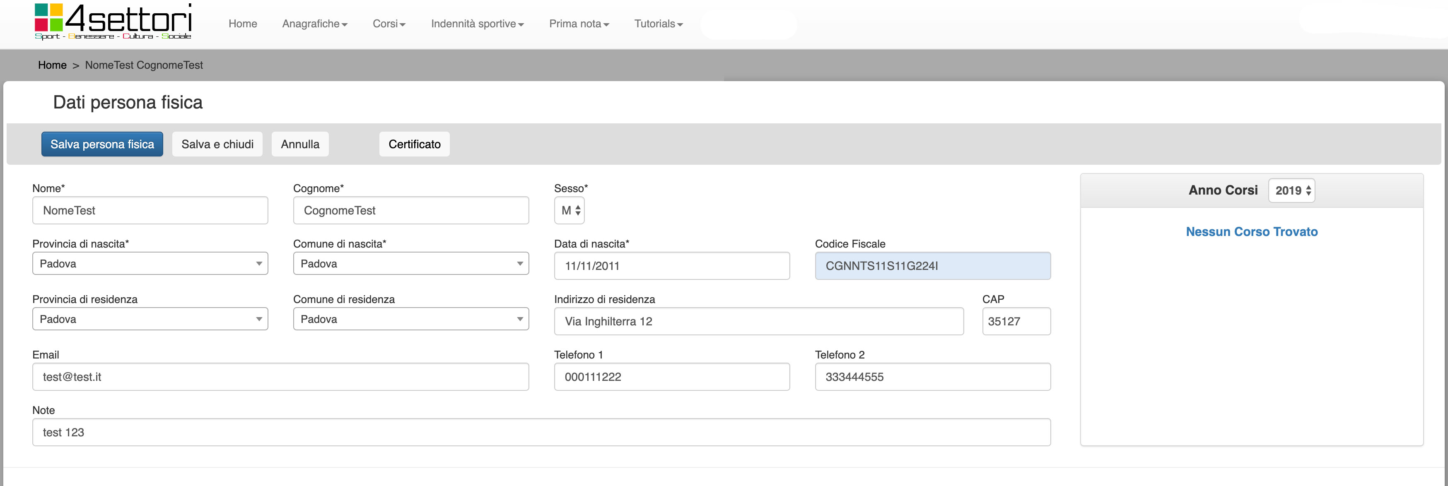Viewport: 1448px width, 486px height.
Task: Open Provincia di residenza dropdown
Action: point(150,319)
